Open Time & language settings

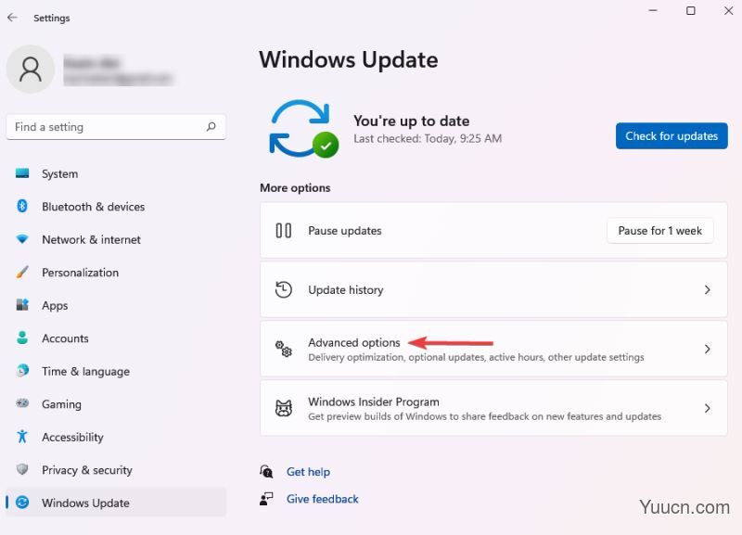[116, 371]
